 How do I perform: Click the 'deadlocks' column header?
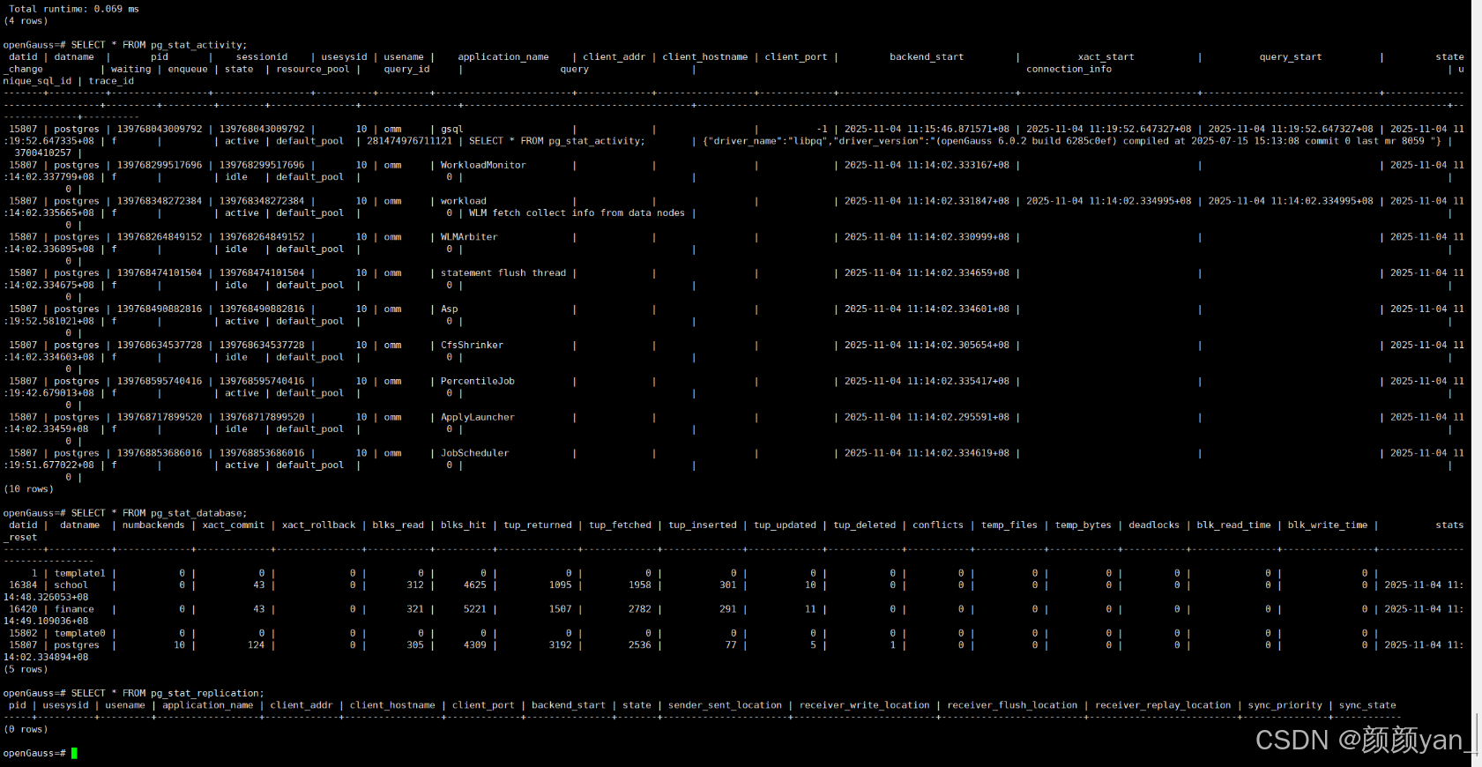(1154, 525)
